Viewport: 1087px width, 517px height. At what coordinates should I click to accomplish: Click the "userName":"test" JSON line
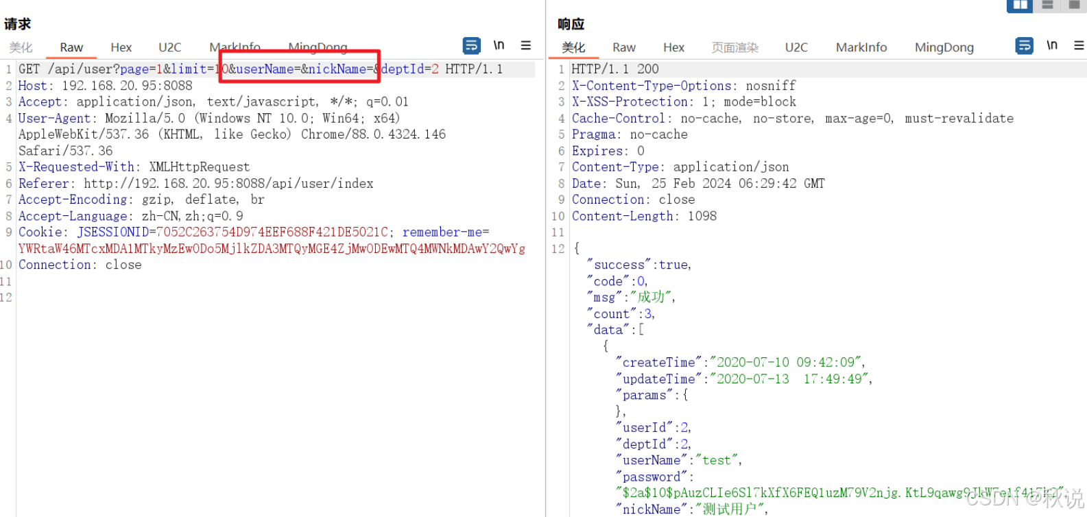tap(679, 460)
